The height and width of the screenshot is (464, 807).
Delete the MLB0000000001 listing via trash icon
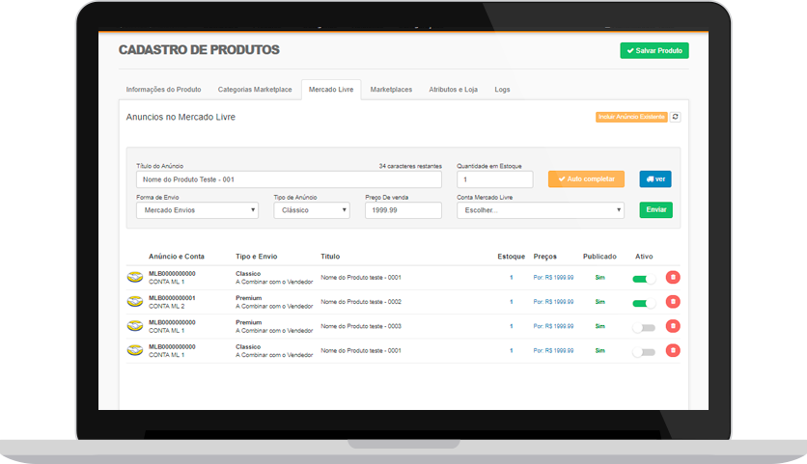pyautogui.click(x=673, y=303)
